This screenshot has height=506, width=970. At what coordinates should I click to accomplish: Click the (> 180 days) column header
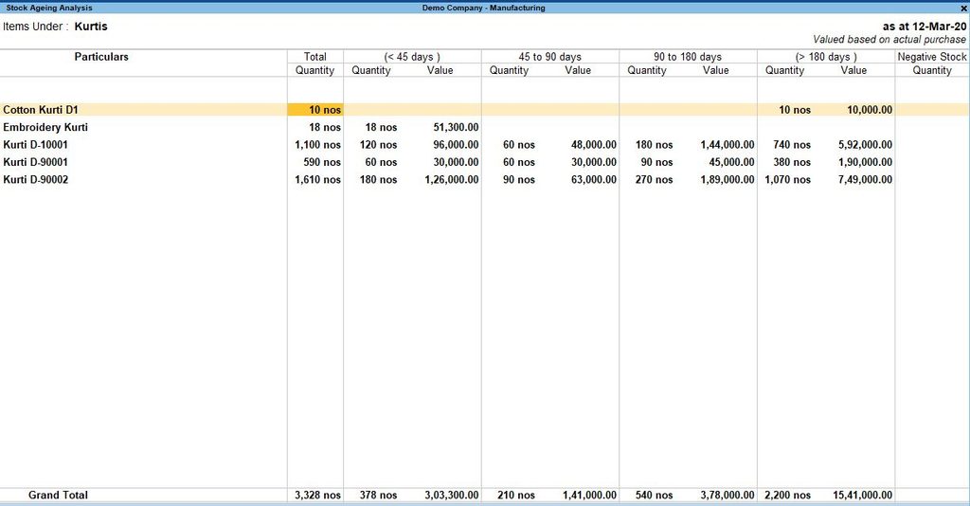(x=826, y=57)
